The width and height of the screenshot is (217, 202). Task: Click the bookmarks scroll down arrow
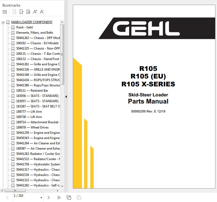click(x=62, y=186)
